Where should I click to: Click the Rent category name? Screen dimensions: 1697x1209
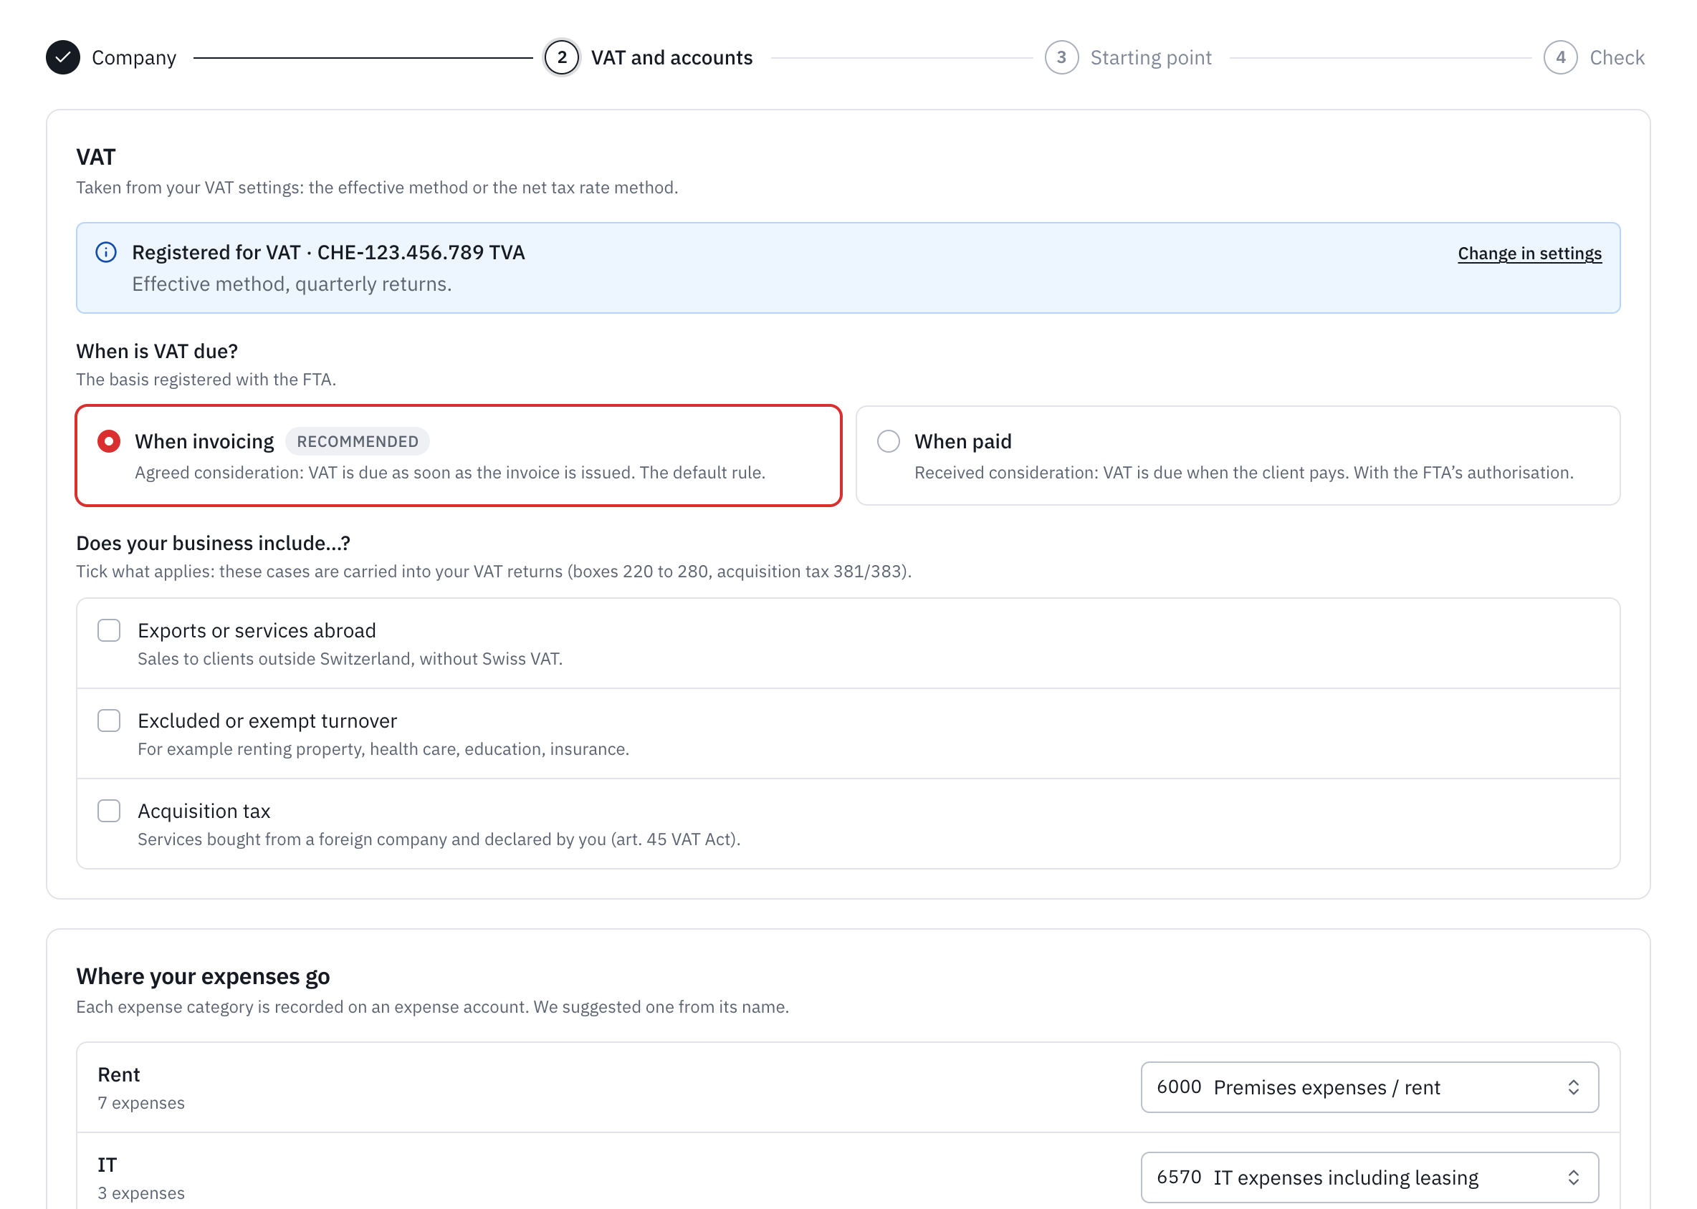[118, 1074]
